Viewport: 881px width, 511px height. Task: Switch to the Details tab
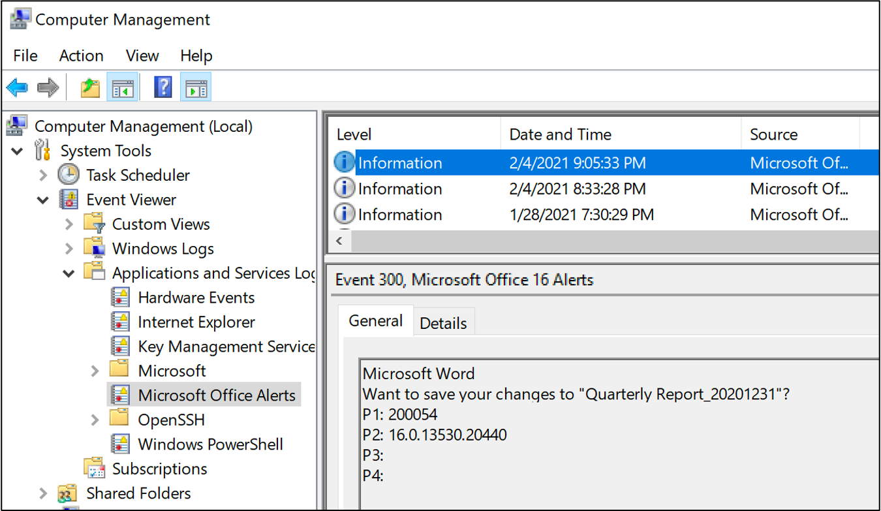pos(443,322)
